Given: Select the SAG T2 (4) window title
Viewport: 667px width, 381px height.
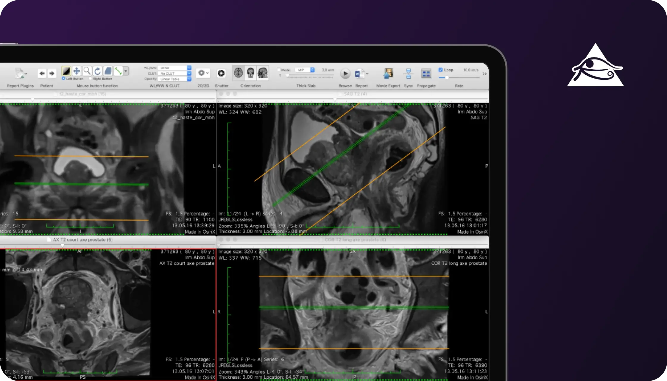Looking at the screenshot, I should pos(356,94).
